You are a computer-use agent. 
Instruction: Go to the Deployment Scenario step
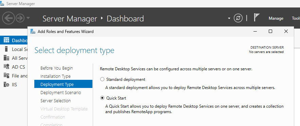click(61, 92)
